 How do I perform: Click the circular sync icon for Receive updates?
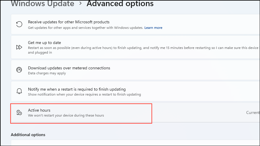(x=19, y=24)
